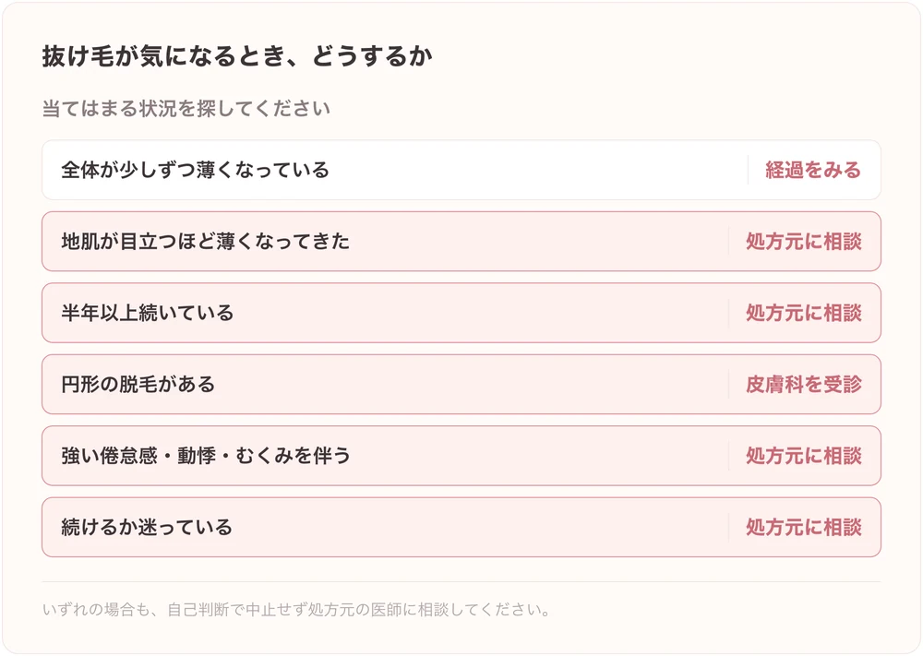This screenshot has height=656, width=923.
Task: Click 処方元に相談 beside 強い倦怠感・動悸・むくみを伴う
Action: 804,456
